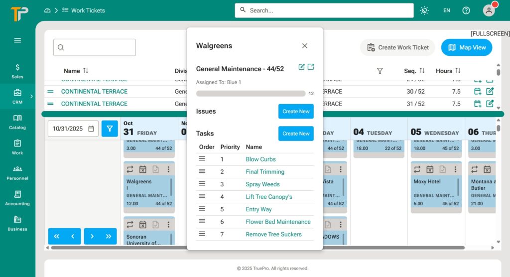Click the Map View button

[x=466, y=47]
